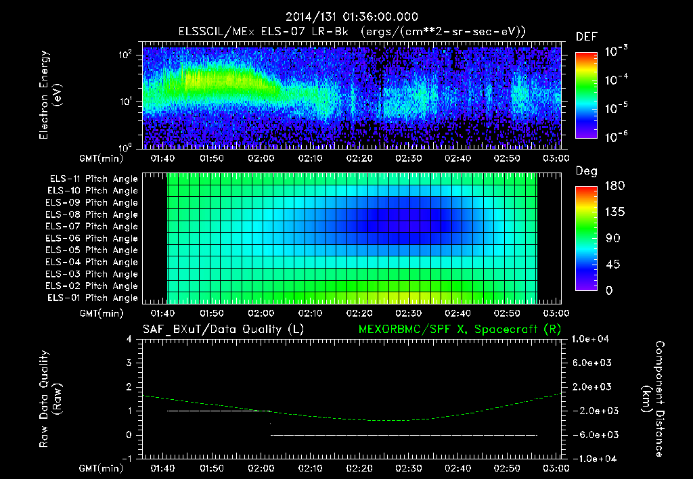The image size is (693, 479).
Task: Click the 4 value on Raw Data Quality axis
Action: [129, 340]
